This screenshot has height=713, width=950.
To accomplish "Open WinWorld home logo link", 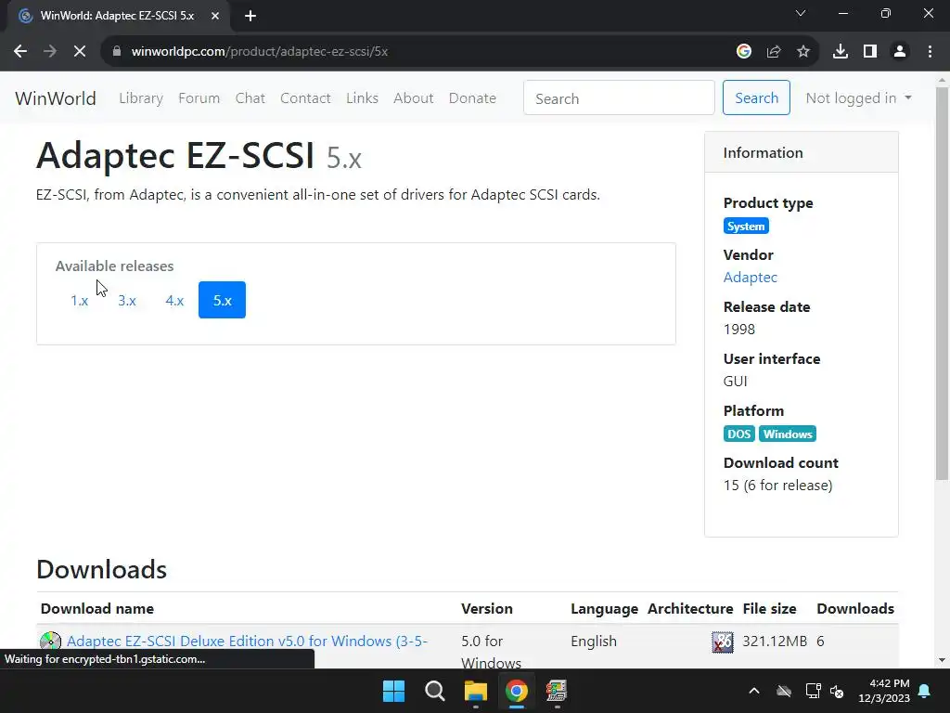I will point(56,98).
